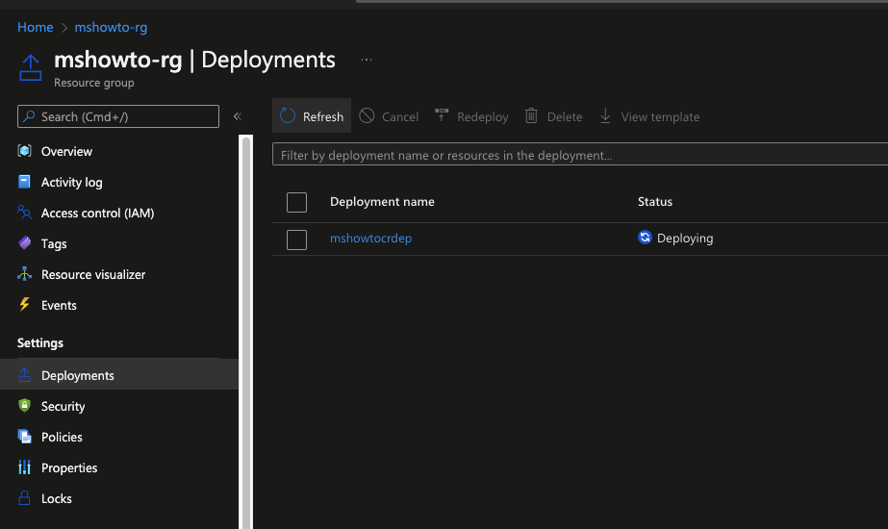Image resolution: width=888 pixels, height=529 pixels.
Task: Click the resource group upload icon beside title
Action: [31, 68]
